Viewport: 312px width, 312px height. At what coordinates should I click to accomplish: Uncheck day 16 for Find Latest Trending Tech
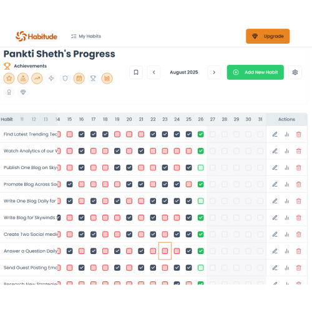(82, 134)
